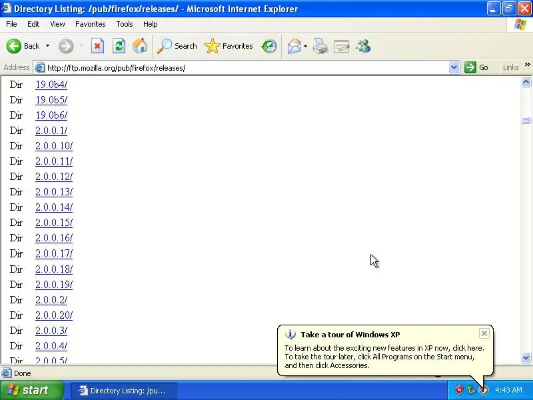Open the 2.0.0.17/ directory link

click(54, 253)
